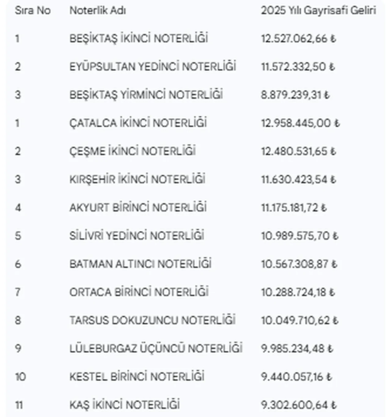Click the 12.527.062,66 ₺ income value
The height and width of the screenshot is (417, 391).
click(298, 38)
